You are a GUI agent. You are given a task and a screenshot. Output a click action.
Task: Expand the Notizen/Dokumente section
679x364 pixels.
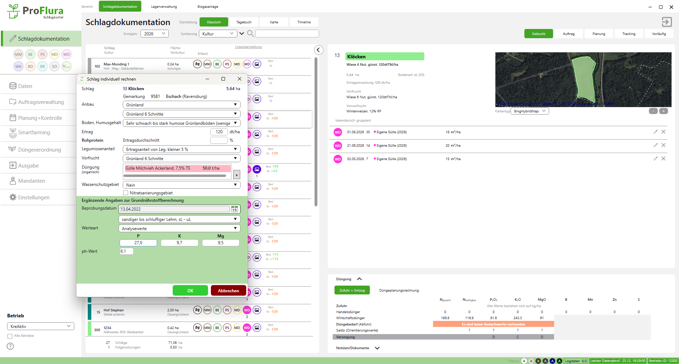tap(377, 348)
